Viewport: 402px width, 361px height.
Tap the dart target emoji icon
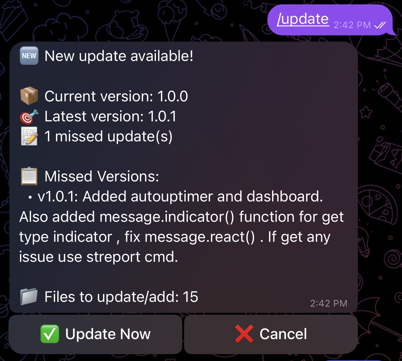click(x=29, y=116)
